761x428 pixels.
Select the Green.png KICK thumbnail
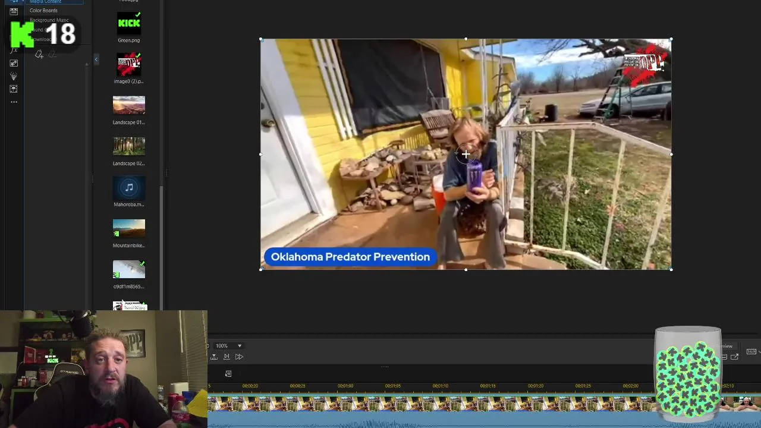pyautogui.click(x=129, y=24)
